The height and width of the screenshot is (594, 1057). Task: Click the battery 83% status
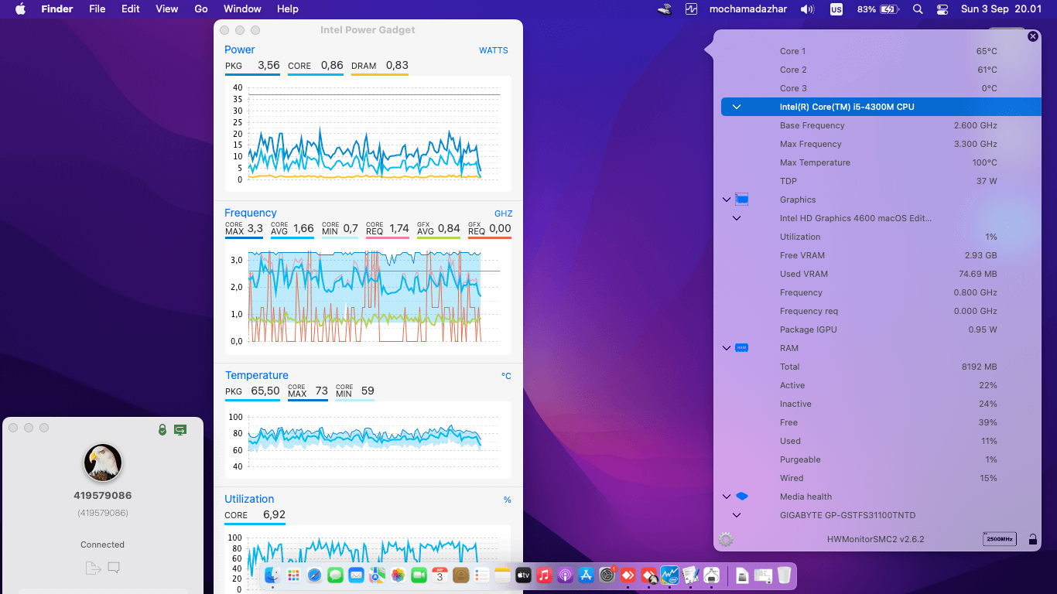point(878,9)
